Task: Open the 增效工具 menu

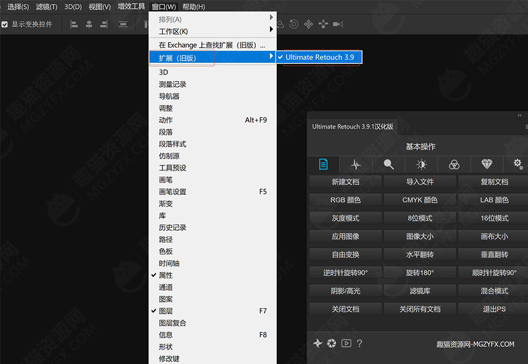Action: [131, 6]
